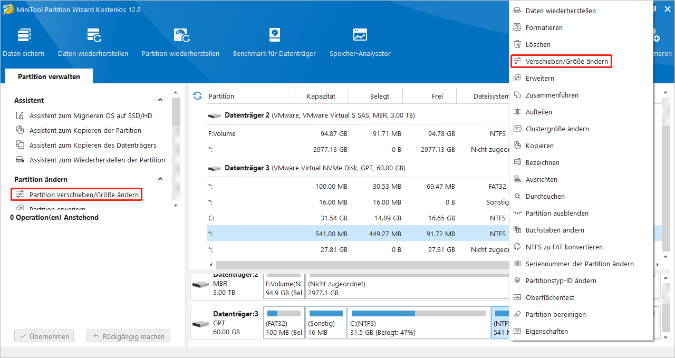Select the 16.00 MB Sonstig partition row
Viewport: 675px width, 358px height.
[358, 202]
